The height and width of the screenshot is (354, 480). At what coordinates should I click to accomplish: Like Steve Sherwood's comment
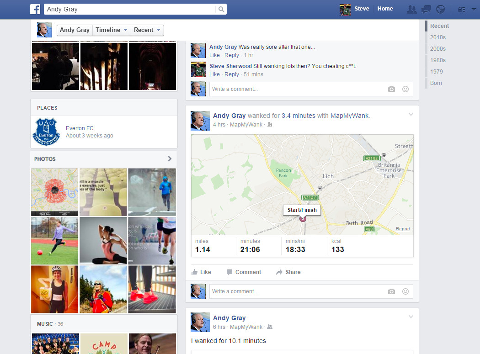pos(214,74)
